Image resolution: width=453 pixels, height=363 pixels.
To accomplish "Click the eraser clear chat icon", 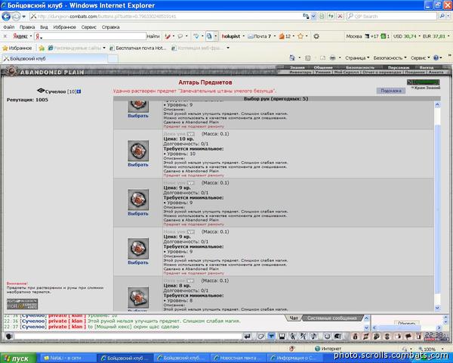I will 260,337.
